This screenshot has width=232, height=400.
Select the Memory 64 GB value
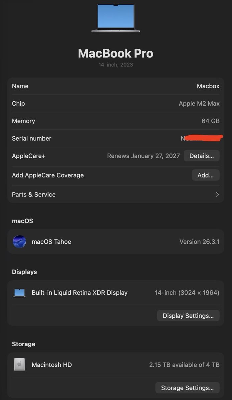(x=210, y=121)
